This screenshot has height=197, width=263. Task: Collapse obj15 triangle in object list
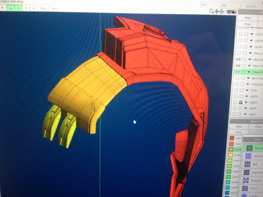pos(252,34)
